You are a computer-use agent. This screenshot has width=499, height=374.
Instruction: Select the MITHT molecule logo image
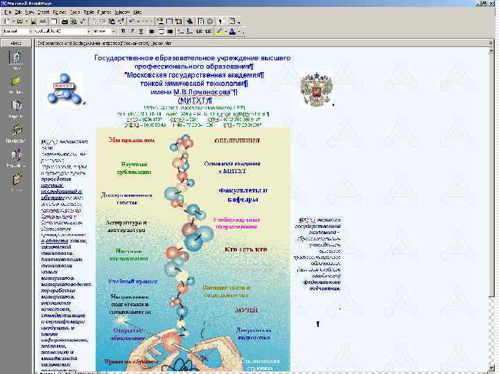point(65,89)
